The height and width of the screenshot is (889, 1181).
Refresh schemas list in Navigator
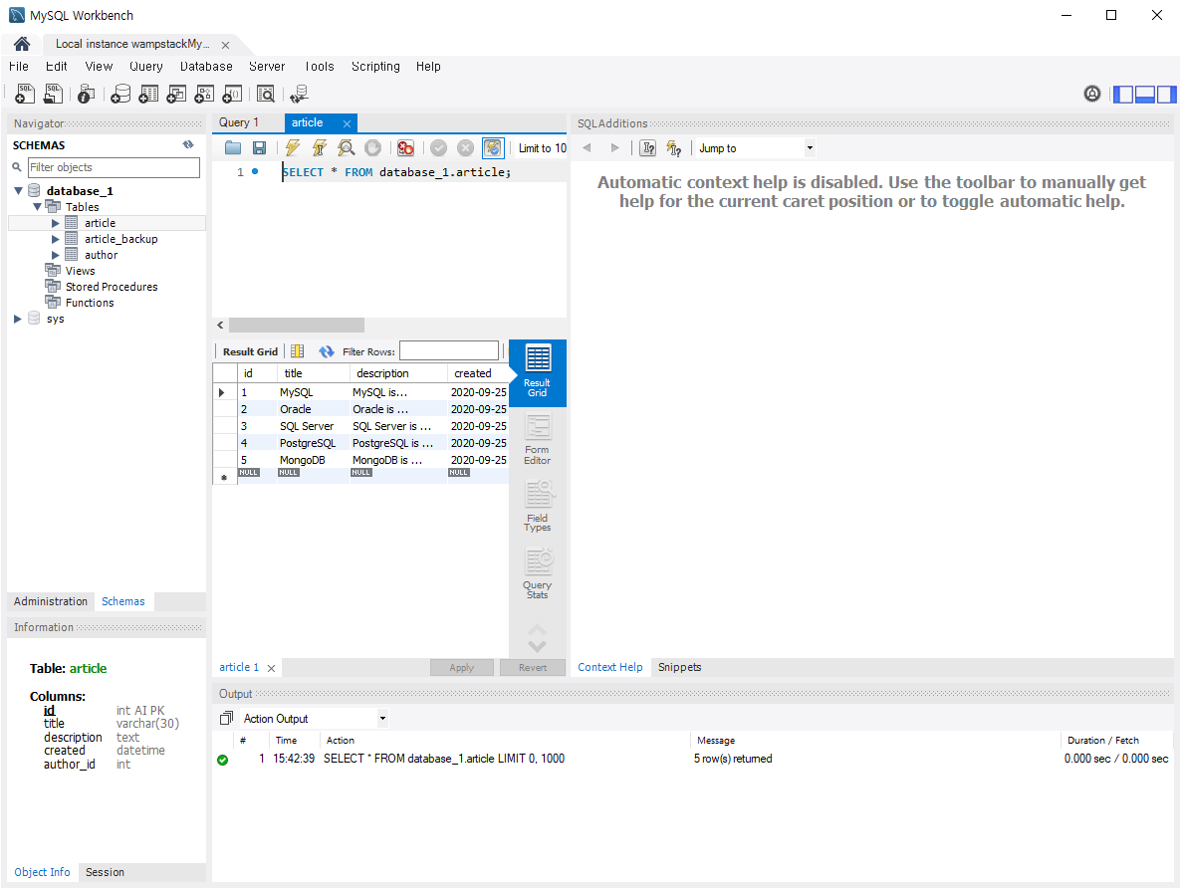[188, 144]
